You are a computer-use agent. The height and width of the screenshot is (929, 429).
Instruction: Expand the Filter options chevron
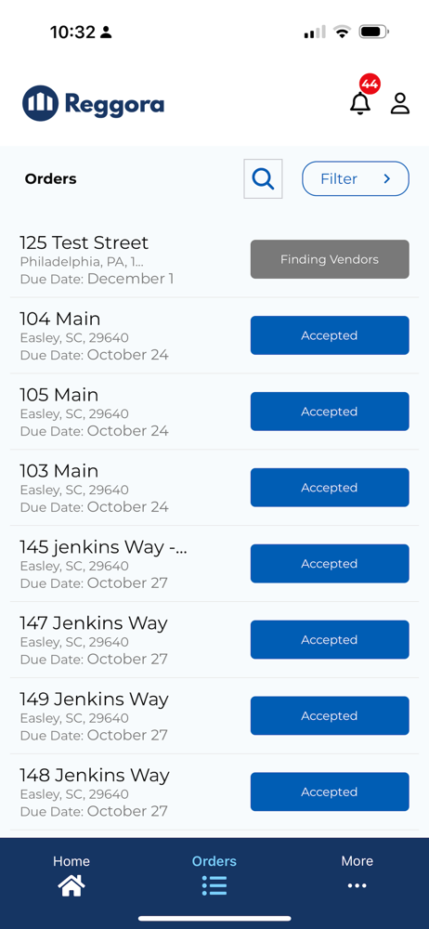(387, 178)
